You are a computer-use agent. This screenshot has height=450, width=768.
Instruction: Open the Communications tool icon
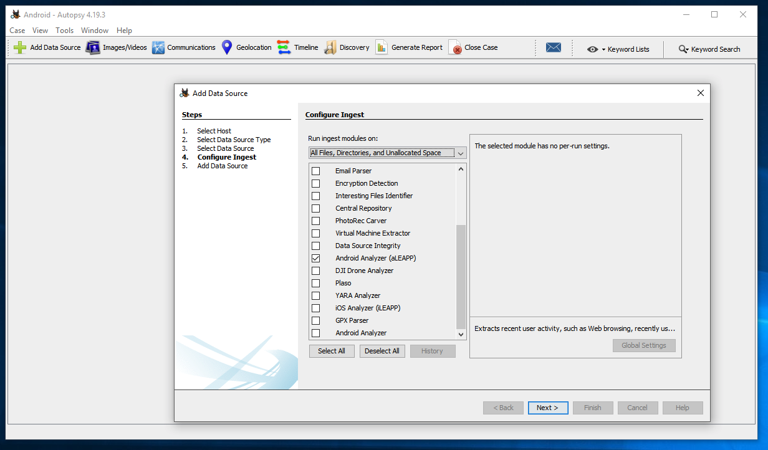[158, 47]
